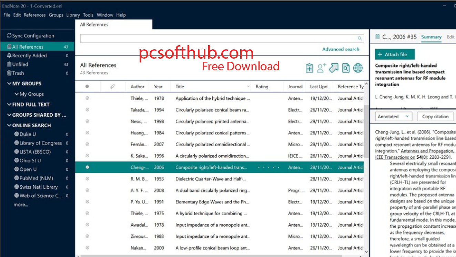Collapse the My Groups subgroup
The image size is (456, 257).
pos(17,94)
